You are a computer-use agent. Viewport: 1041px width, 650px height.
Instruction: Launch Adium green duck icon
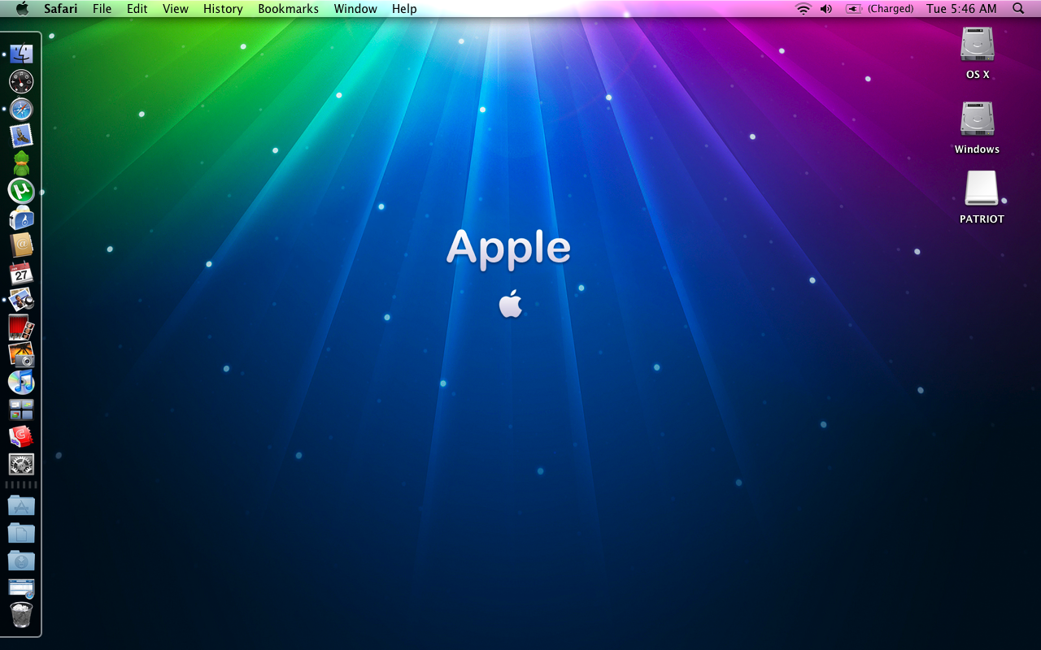(21, 163)
